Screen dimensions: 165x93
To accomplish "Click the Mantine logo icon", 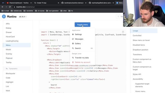I will tap(4, 17).
